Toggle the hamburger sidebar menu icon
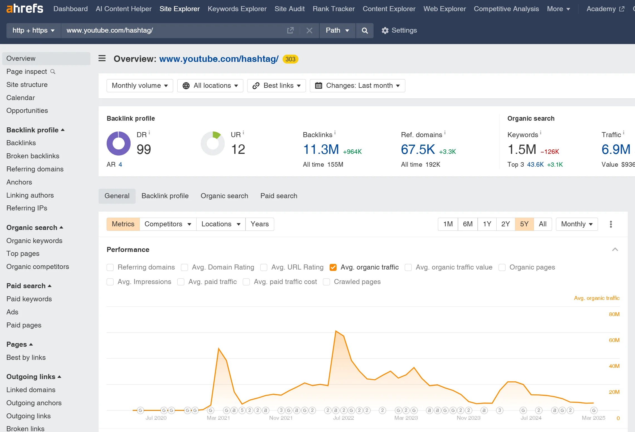Screen dimensions: 635x432 [x=102, y=59]
